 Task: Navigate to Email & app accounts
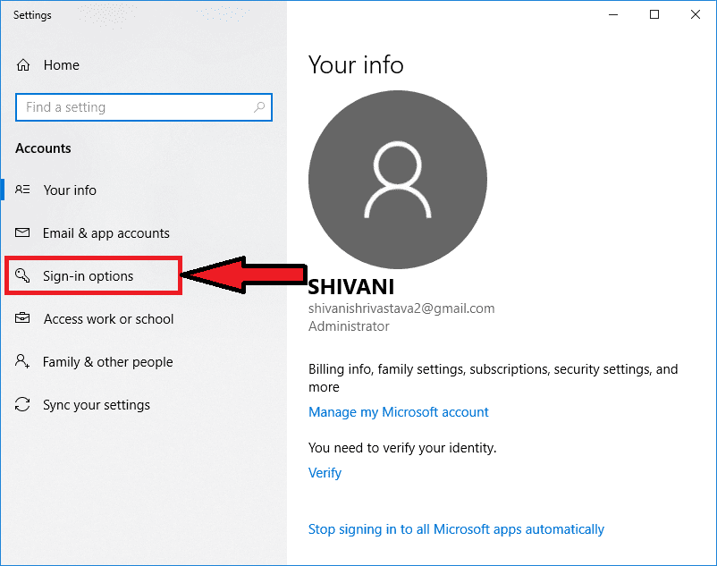tap(106, 232)
